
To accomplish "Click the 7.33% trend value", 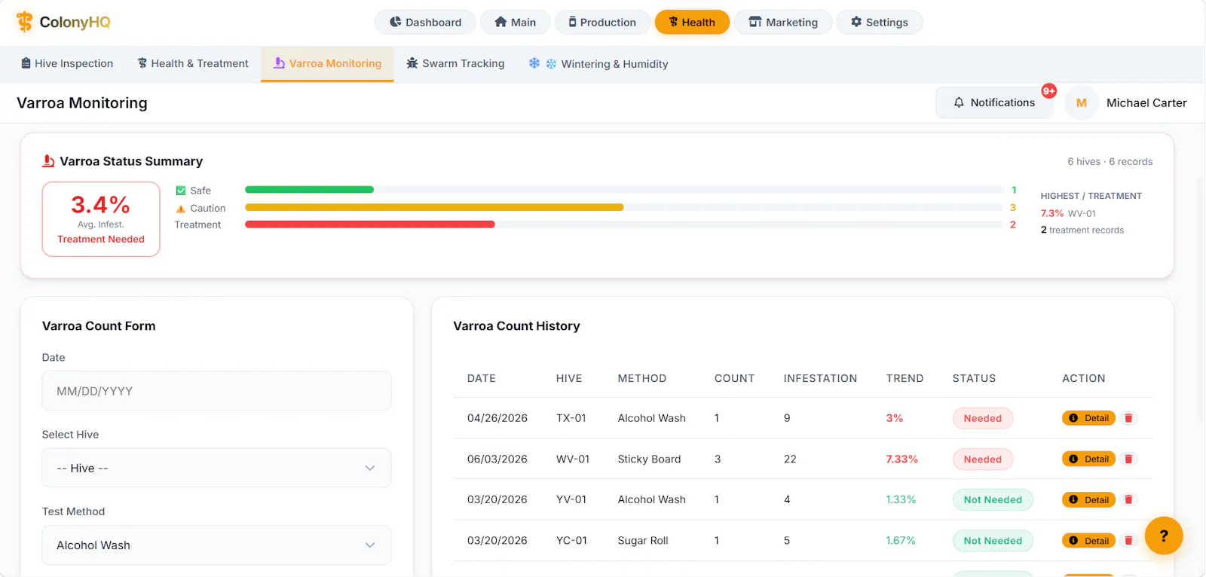I will (x=901, y=459).
